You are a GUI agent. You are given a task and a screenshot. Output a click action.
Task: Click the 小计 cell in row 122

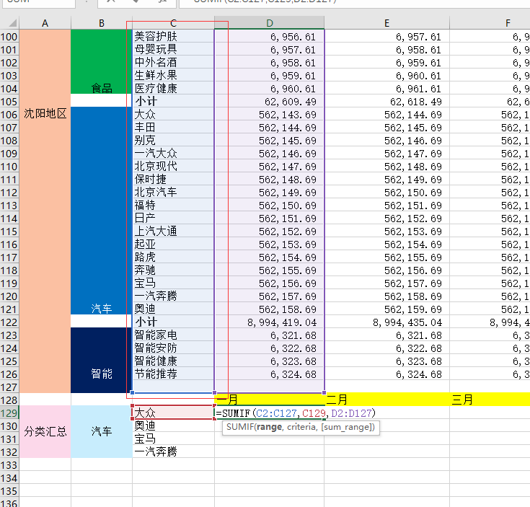point(173,322)
